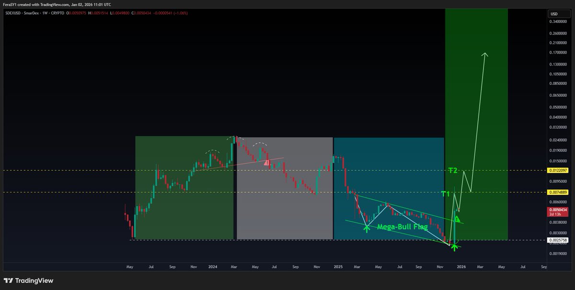This screenshot has width=575, height=290.
Task: Click the pink triangle annotation near May 2024
Action: [x=266, y=162]
